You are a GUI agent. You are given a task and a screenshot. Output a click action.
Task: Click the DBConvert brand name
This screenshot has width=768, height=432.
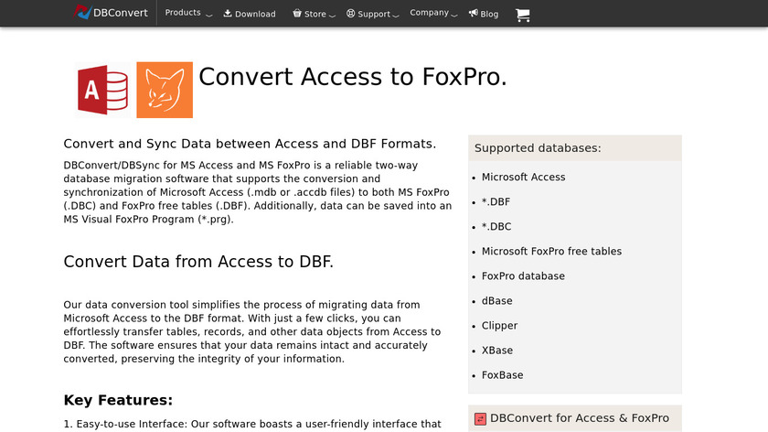121,13
